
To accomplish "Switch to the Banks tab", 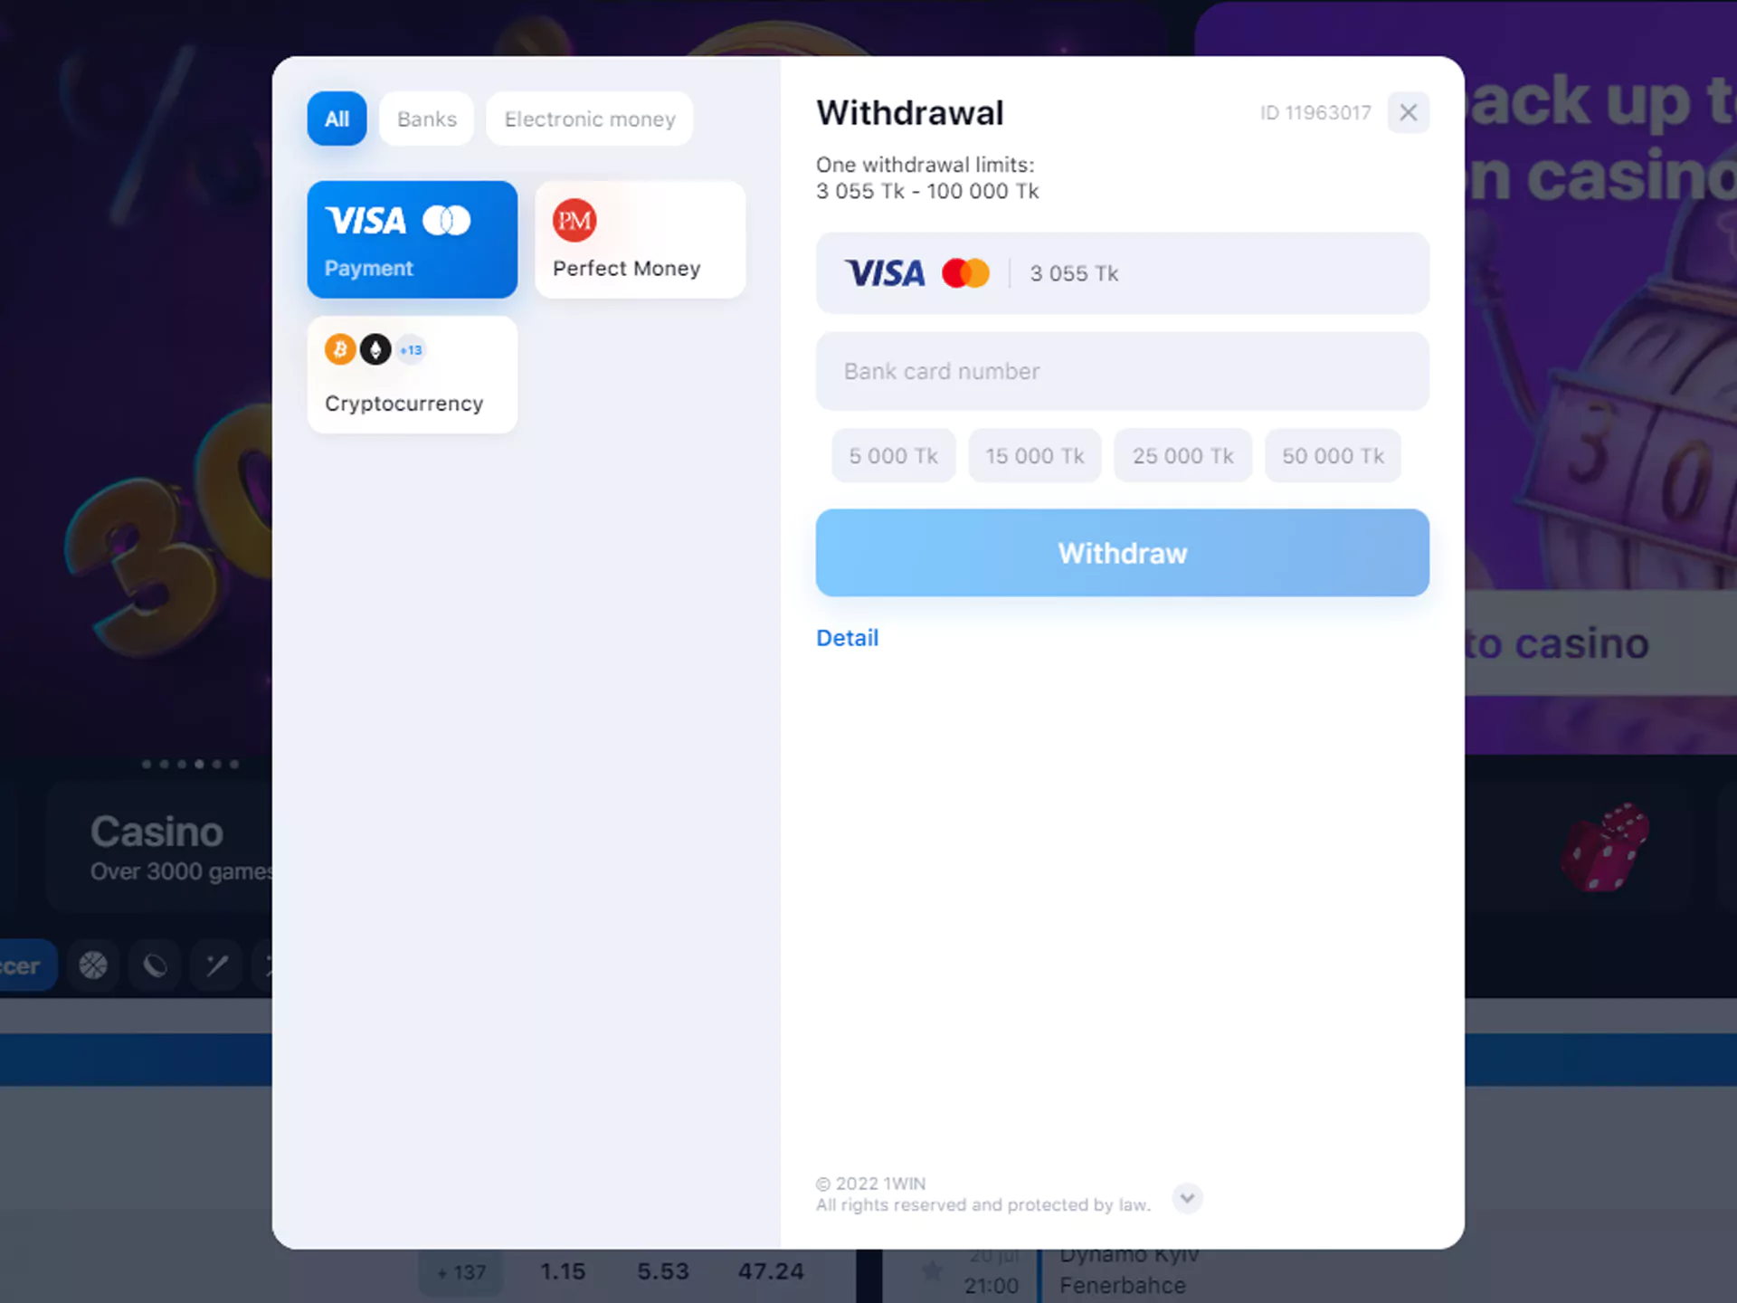I will [425, 118].
